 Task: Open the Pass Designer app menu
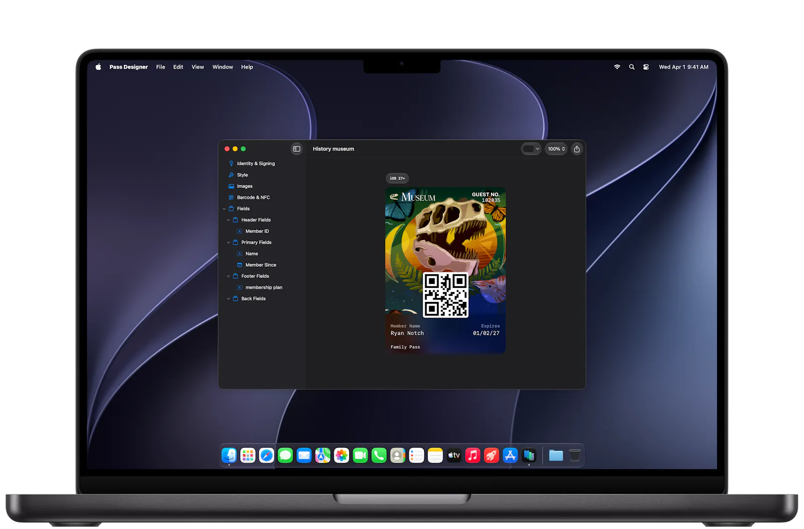129,67
